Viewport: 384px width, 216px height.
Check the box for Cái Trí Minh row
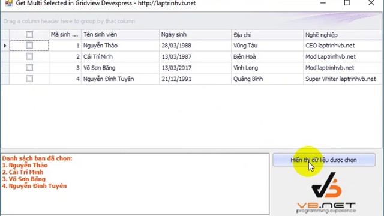click(x=29, y=56)
